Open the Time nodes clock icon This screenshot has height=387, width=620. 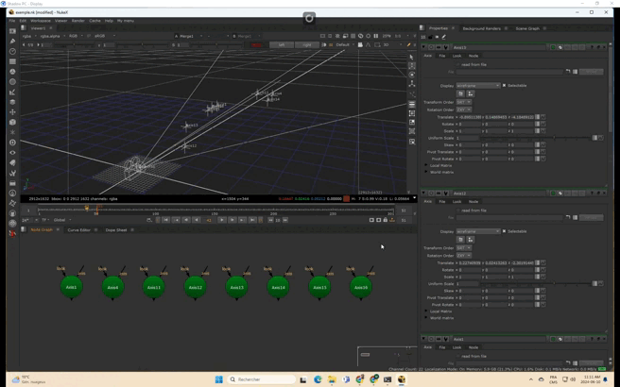click(x=12, y=51)
